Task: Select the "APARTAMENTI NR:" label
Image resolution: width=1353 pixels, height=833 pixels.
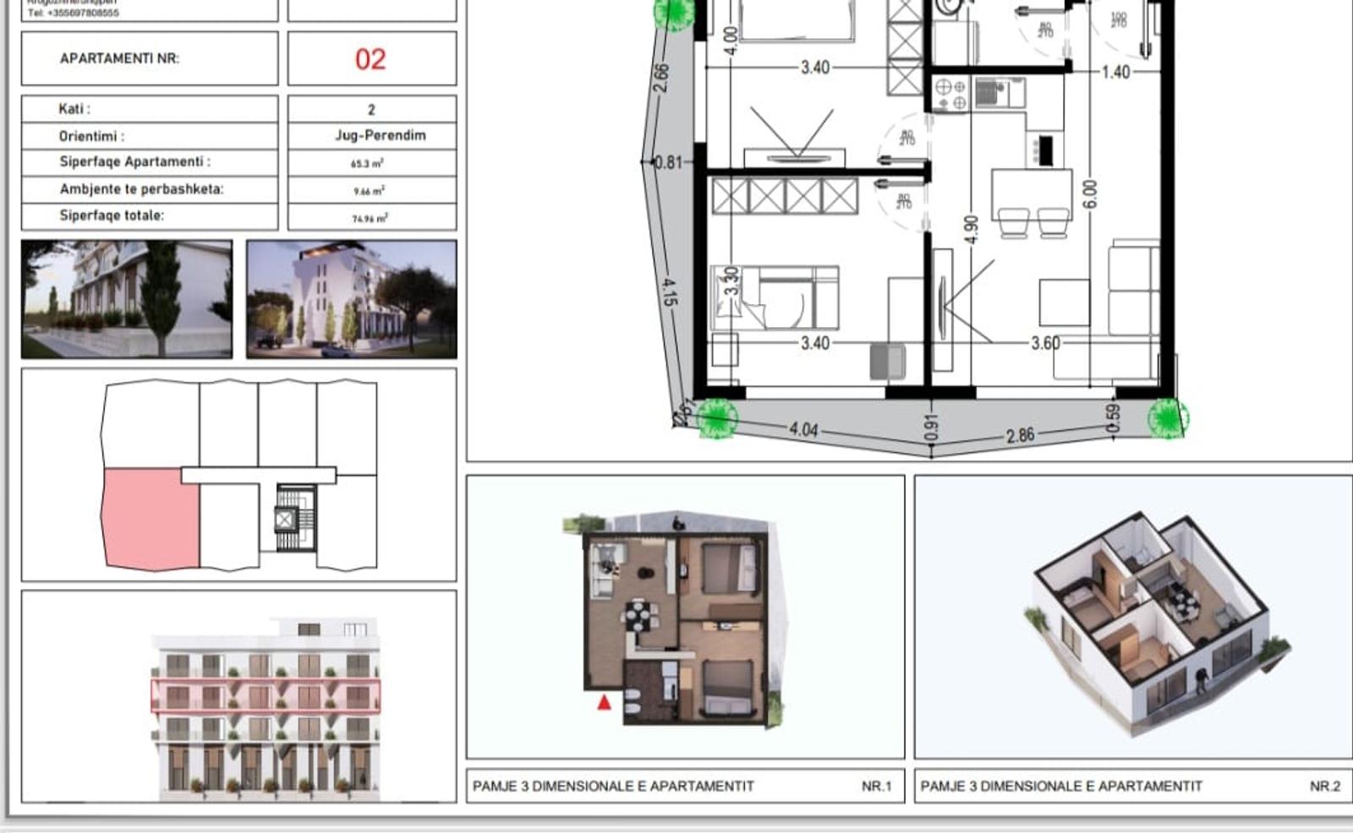Action: [x=119, y=58]
